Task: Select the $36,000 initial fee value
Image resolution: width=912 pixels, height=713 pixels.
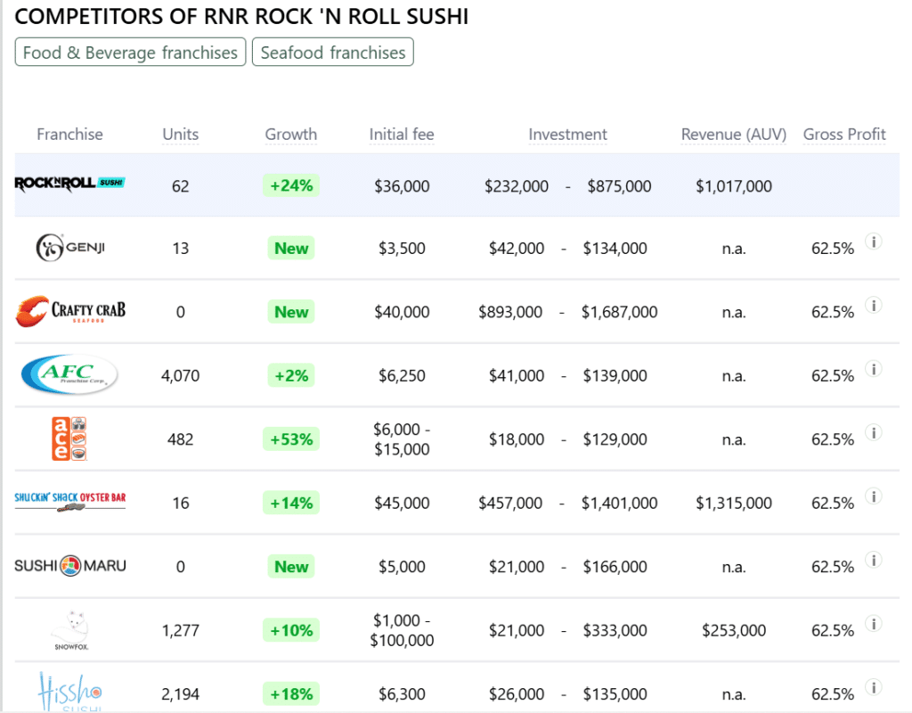Action: [x=402, y=186]
